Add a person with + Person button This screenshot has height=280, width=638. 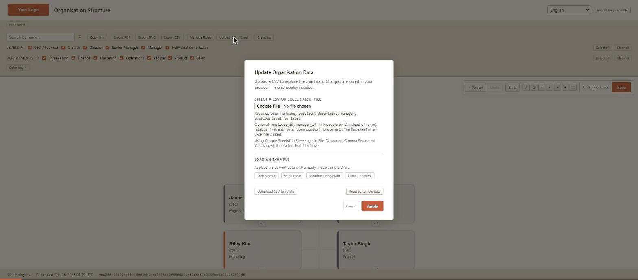[475, 87]
